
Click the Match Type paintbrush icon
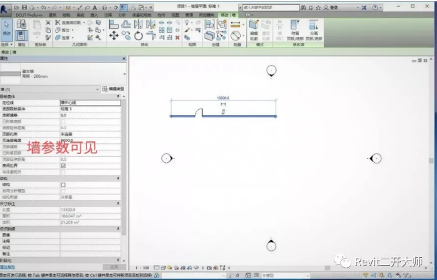tap(48, 38)
